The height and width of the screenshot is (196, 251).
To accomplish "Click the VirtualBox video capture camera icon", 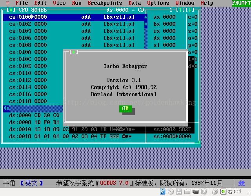I will click(195, 192).
